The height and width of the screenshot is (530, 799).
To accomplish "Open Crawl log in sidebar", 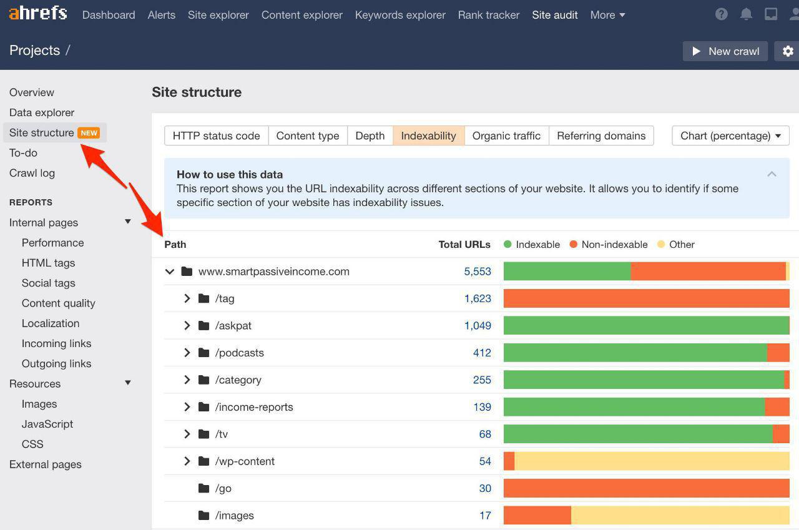I will 32,173.
